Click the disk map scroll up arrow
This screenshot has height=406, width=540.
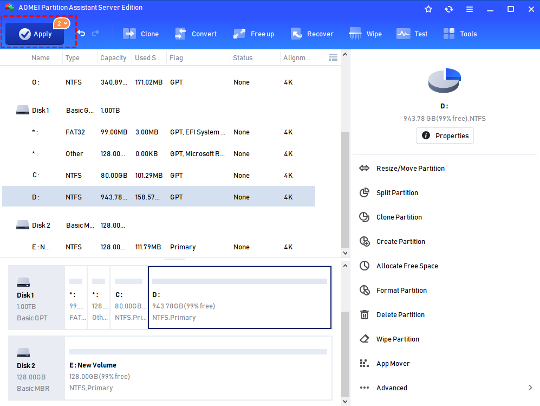345,266
